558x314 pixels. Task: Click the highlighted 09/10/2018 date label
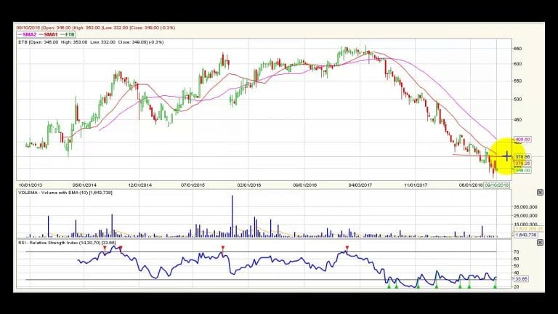[497, 185]
